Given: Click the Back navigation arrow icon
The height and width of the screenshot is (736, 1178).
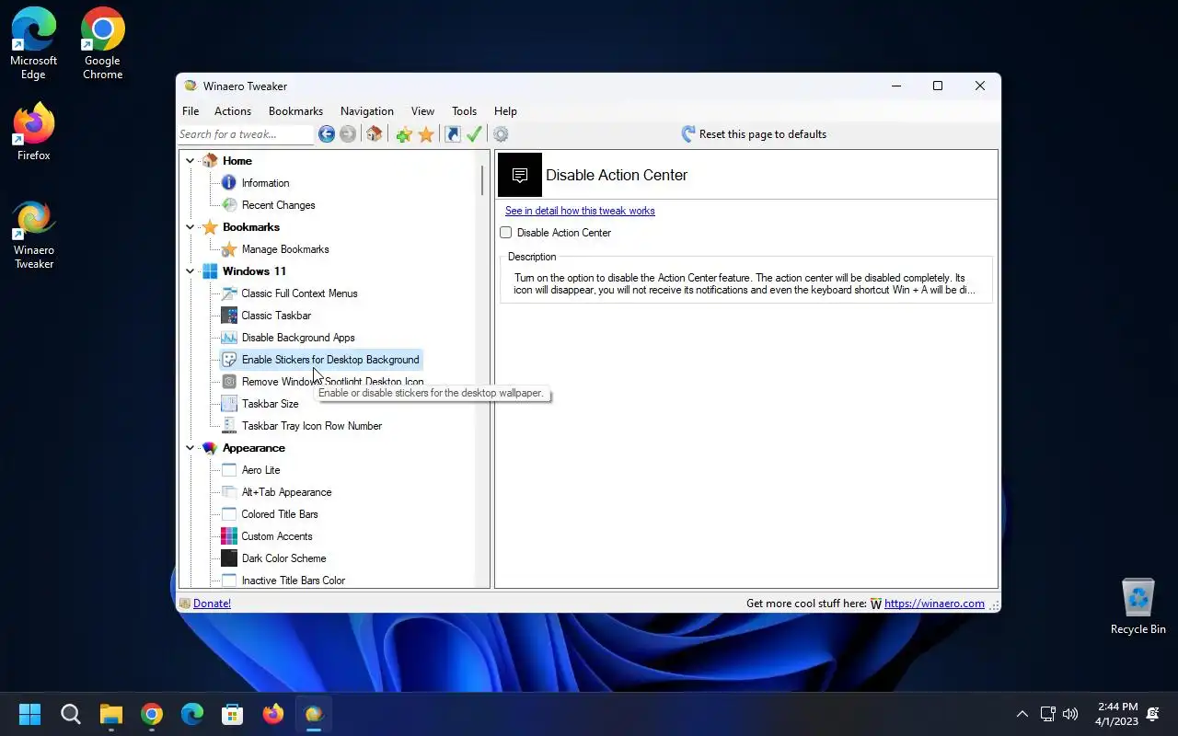Looking at the screenshot, I should [x=327, y=134].
